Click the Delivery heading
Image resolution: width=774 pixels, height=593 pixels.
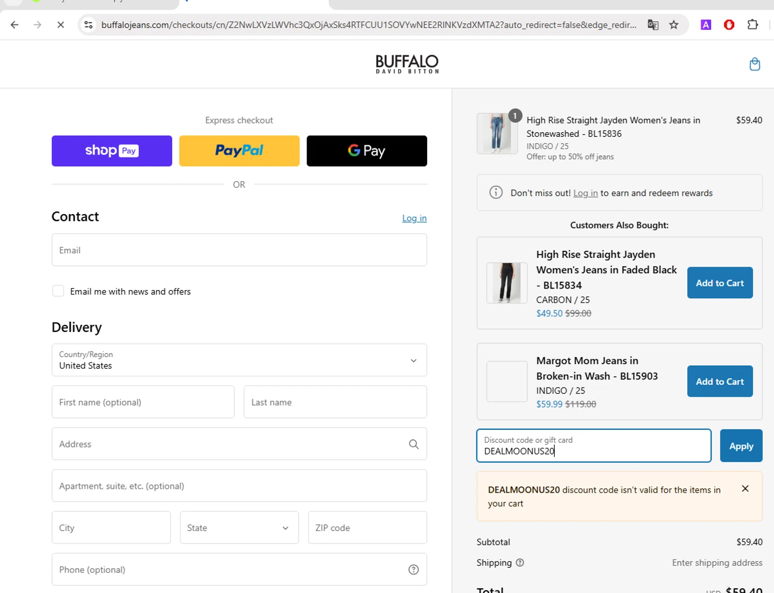pos(77,327)
